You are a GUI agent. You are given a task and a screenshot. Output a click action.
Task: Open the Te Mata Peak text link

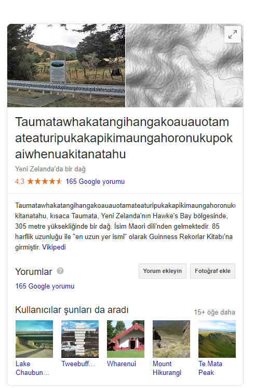(210, 368)
